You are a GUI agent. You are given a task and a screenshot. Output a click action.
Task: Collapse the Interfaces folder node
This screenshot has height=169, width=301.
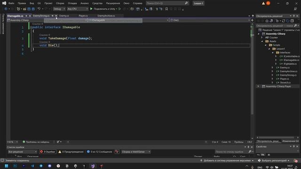point(273,53)
